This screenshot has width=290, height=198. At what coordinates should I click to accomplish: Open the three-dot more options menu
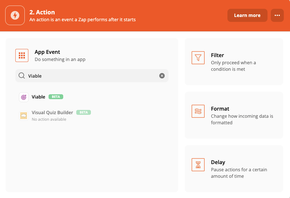pyautogui.click(x=277, y=15)
